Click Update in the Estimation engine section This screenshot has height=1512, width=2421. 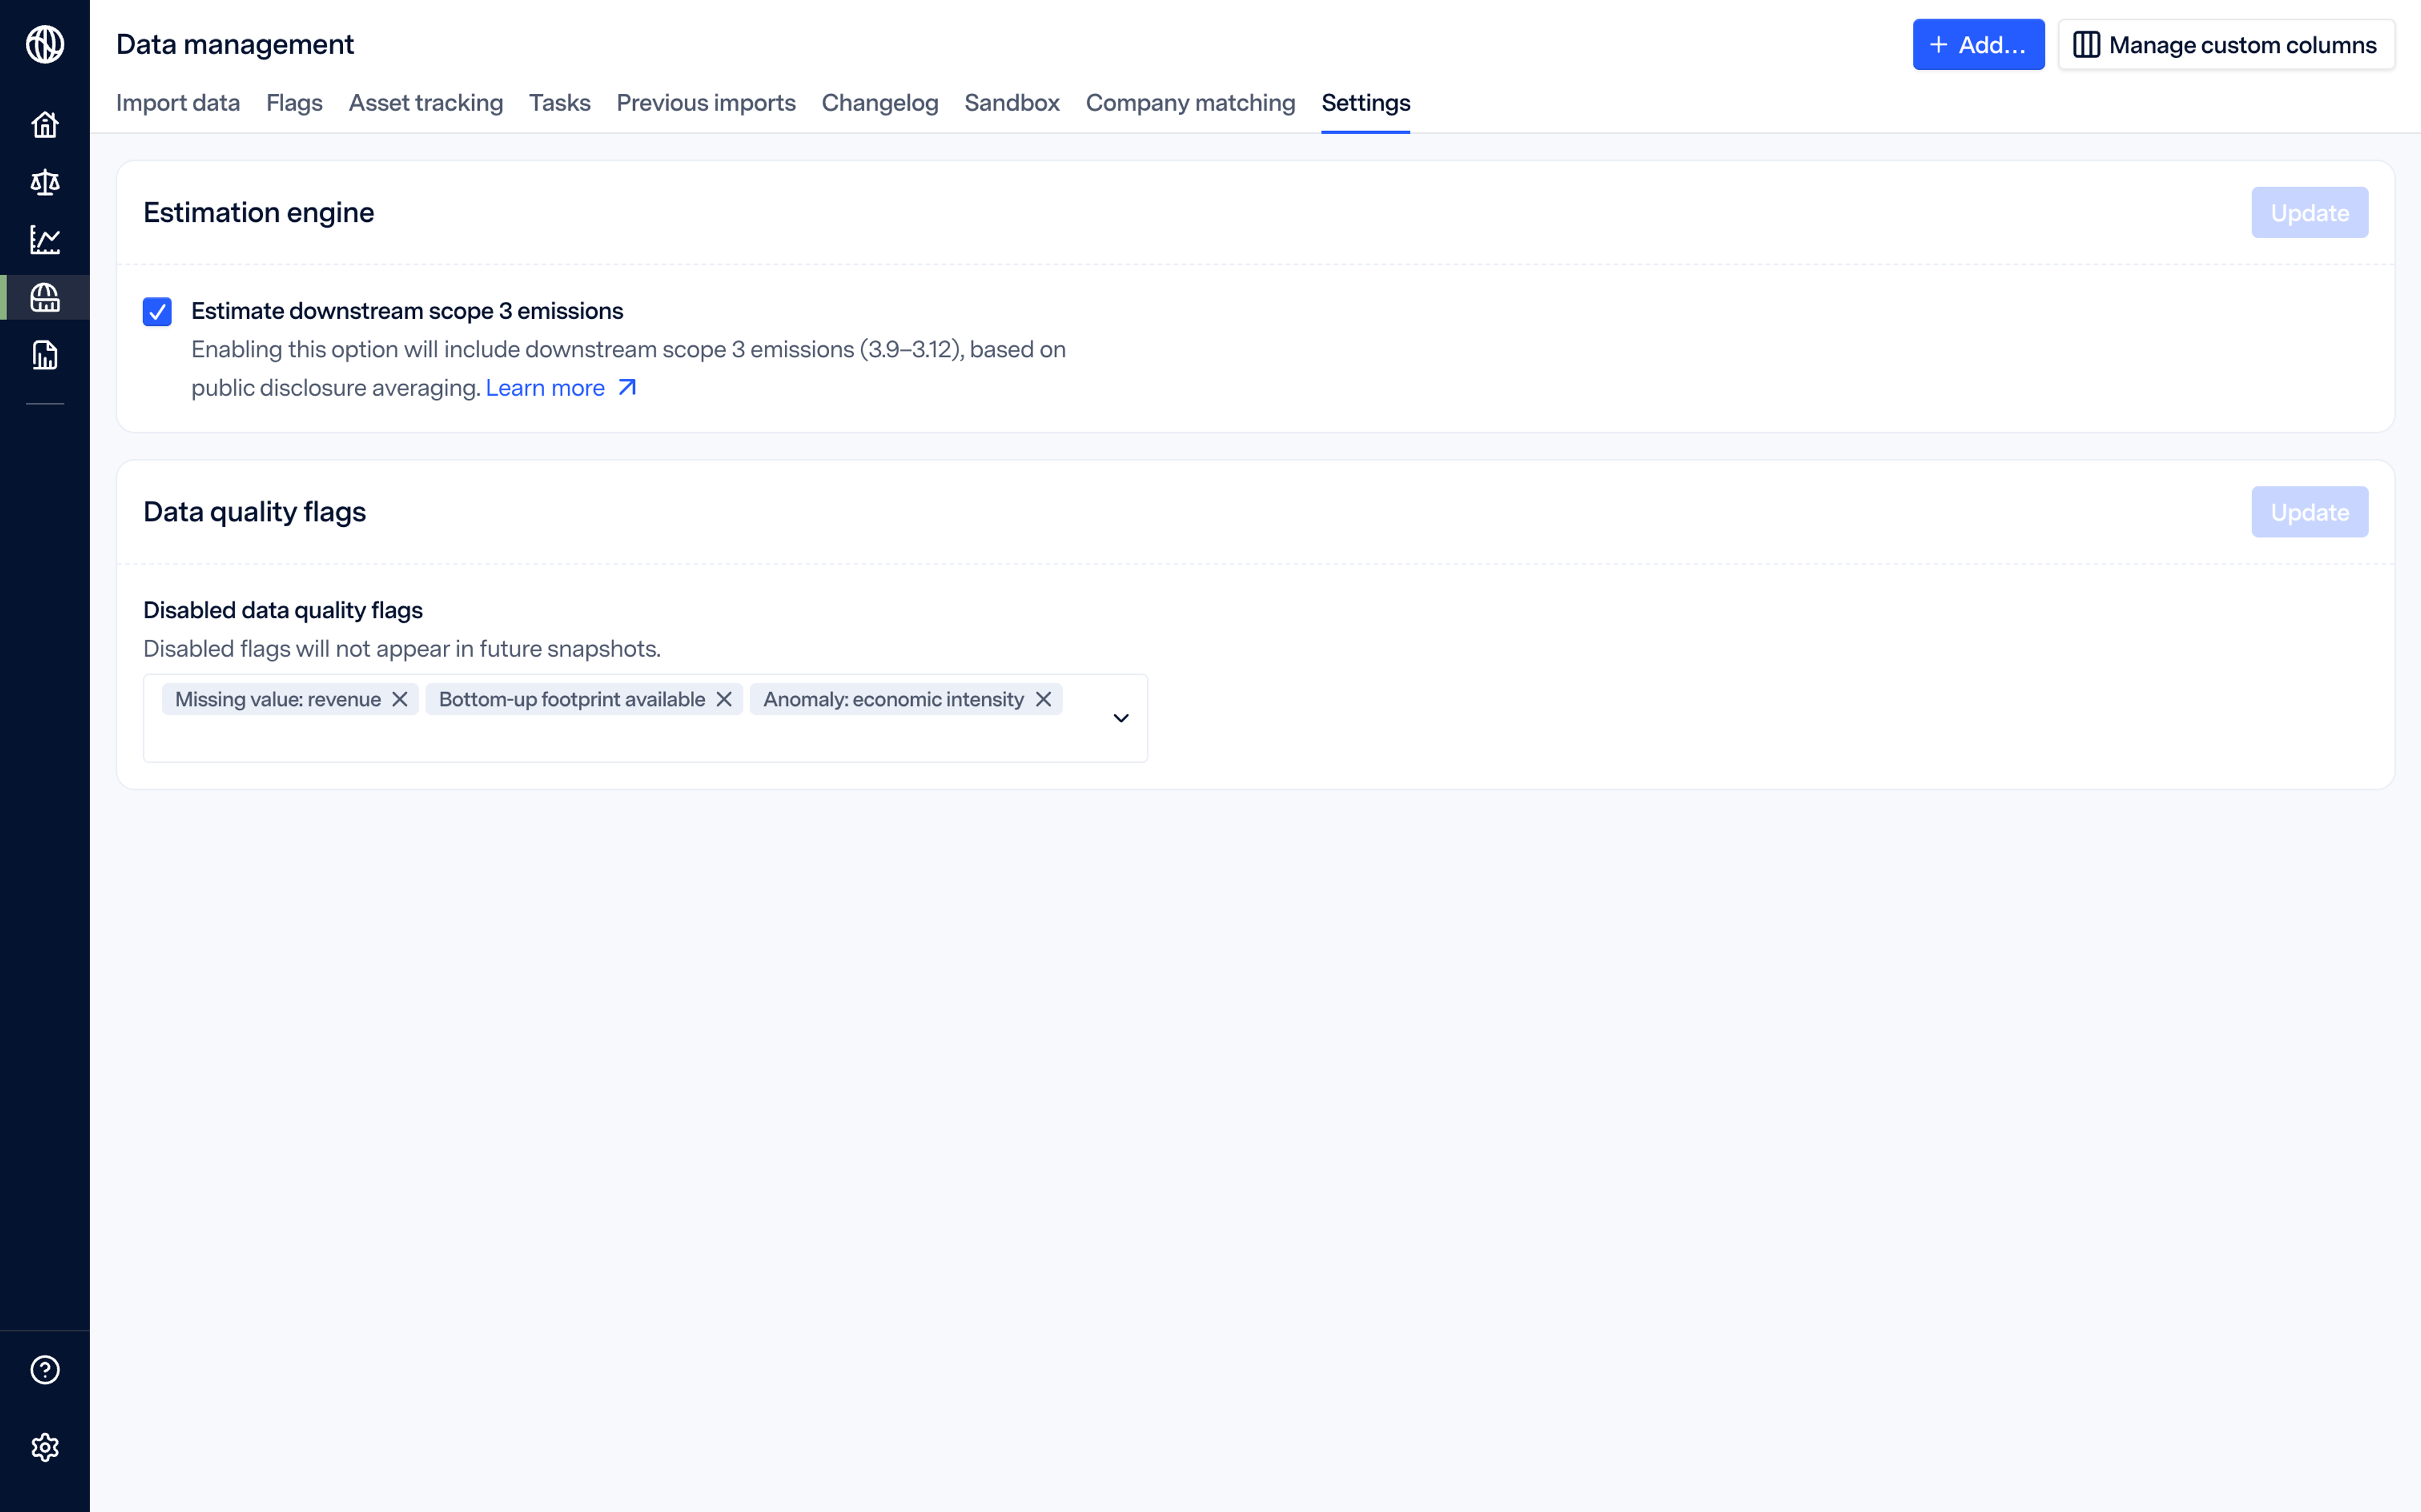pos(2309,213)
